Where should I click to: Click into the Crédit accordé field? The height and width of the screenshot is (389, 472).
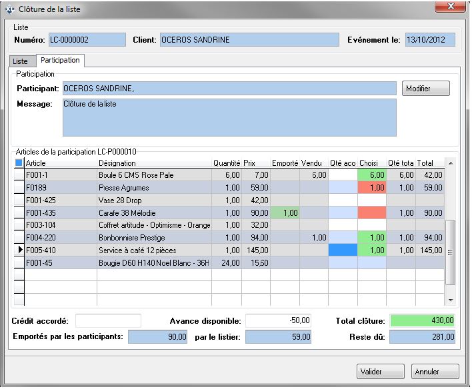[x=108, y=321]
